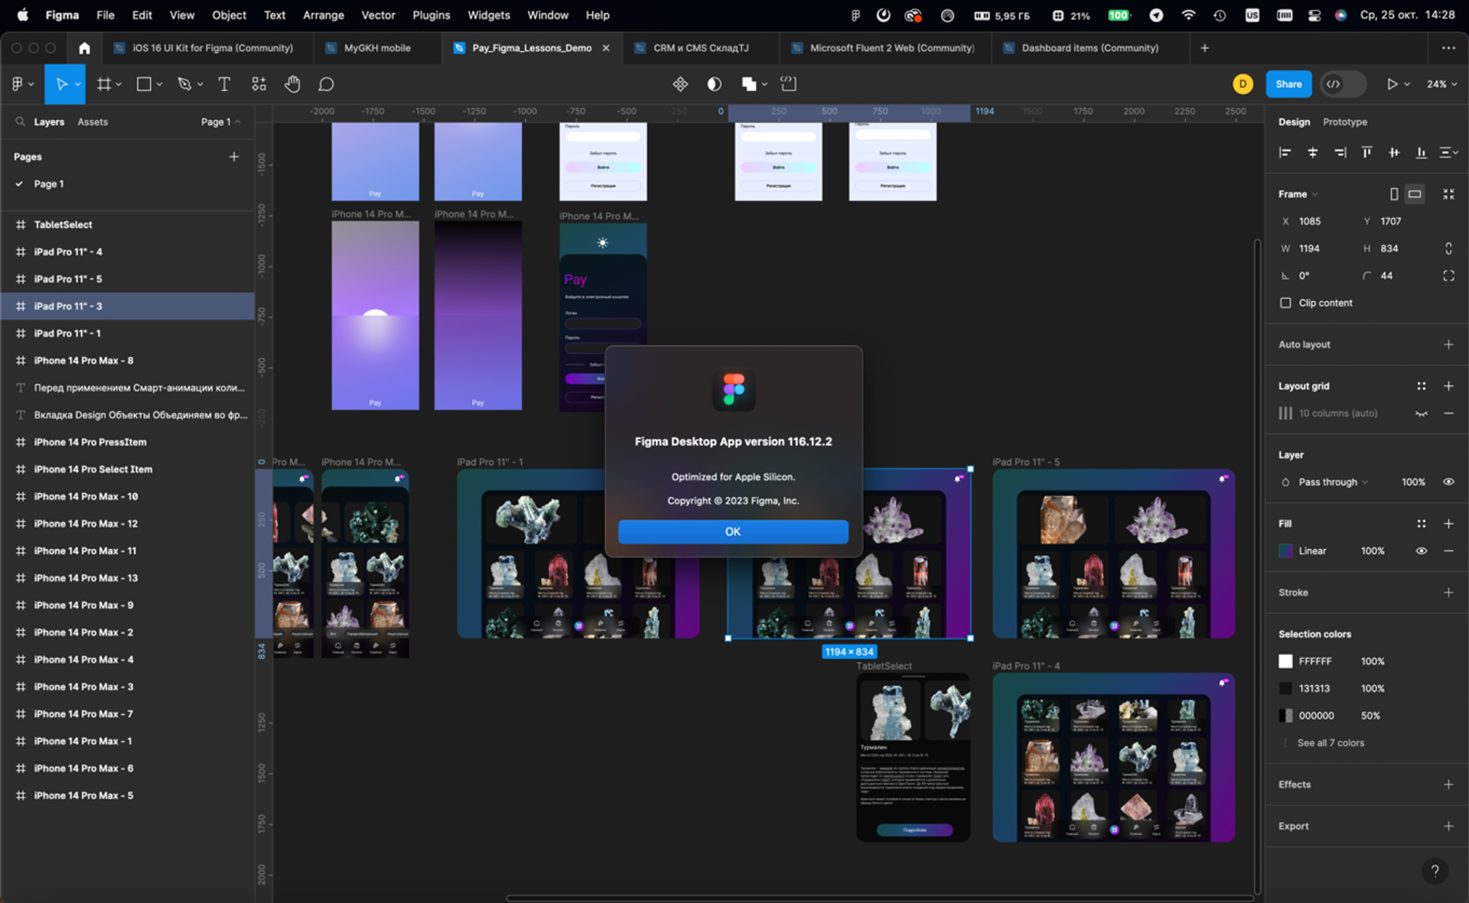The image size is (1469, 903).
Task: Click OK in the version dialog
Action: tap(732, 532)
